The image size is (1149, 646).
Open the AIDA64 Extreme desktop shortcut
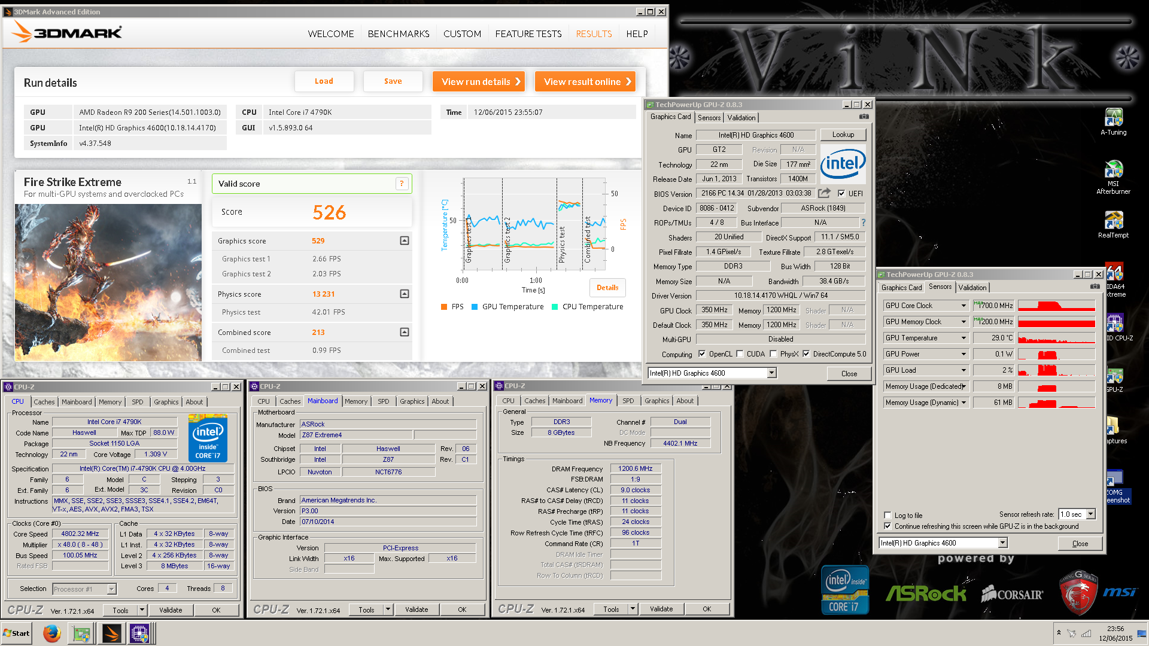tap(1115, 280)
